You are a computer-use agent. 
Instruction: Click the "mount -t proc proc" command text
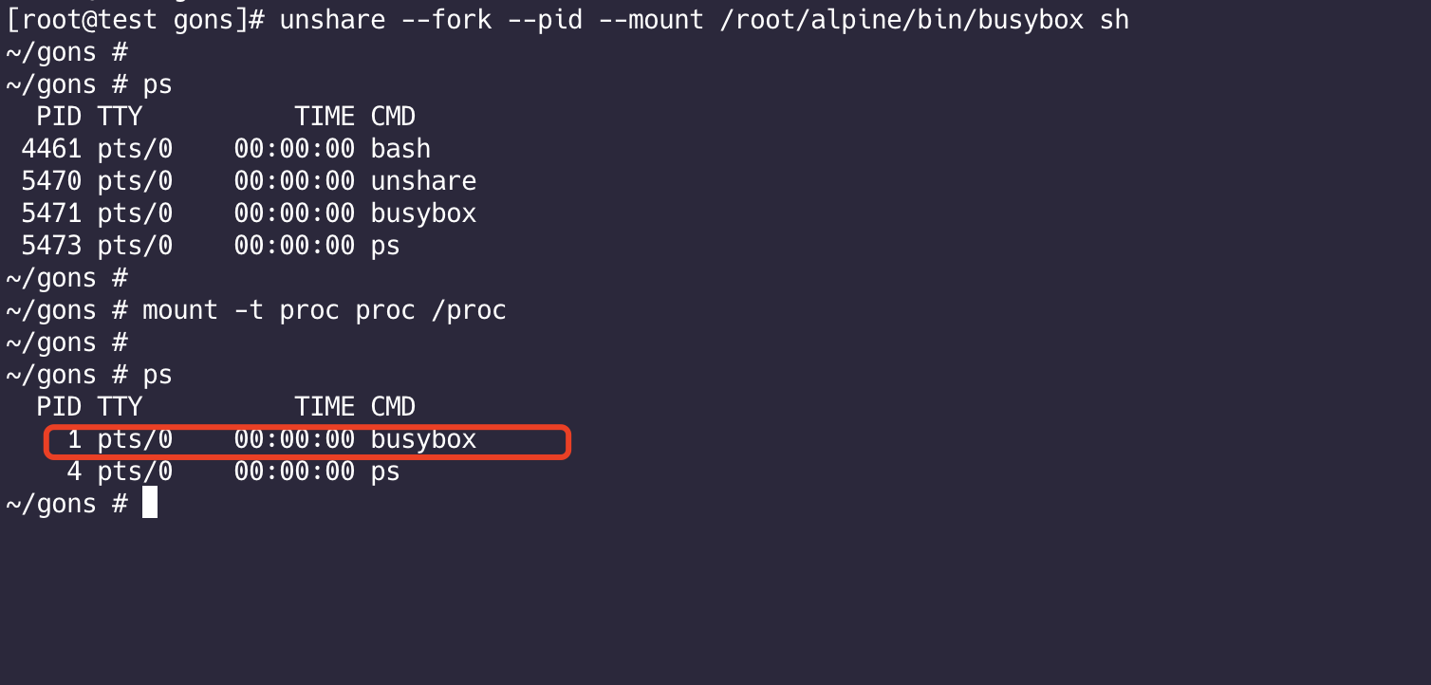coord(278,310)
